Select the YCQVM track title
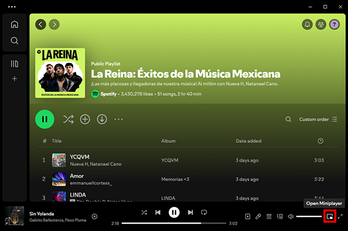 point(79,157)
